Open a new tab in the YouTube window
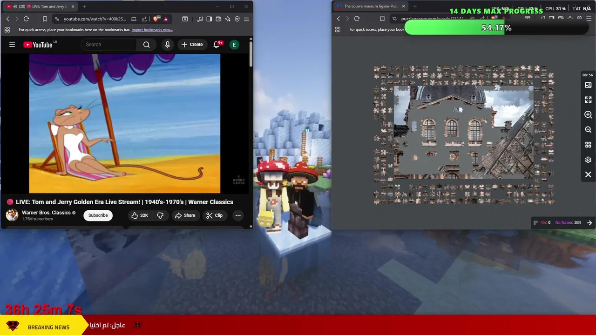 84,7
